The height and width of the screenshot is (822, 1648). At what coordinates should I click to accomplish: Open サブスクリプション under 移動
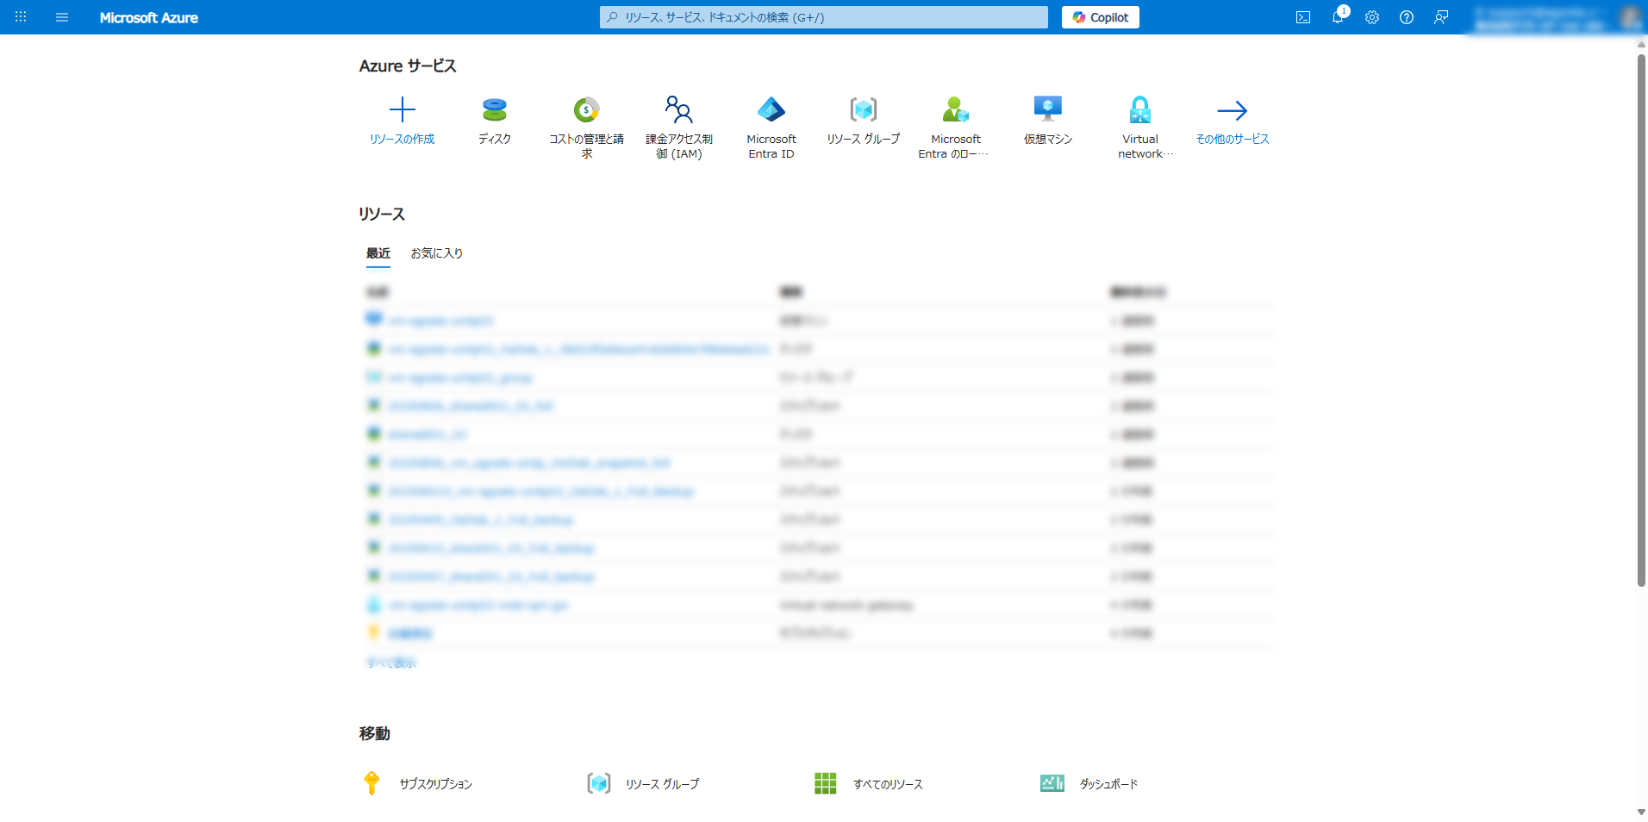click(x=435, y=784)
